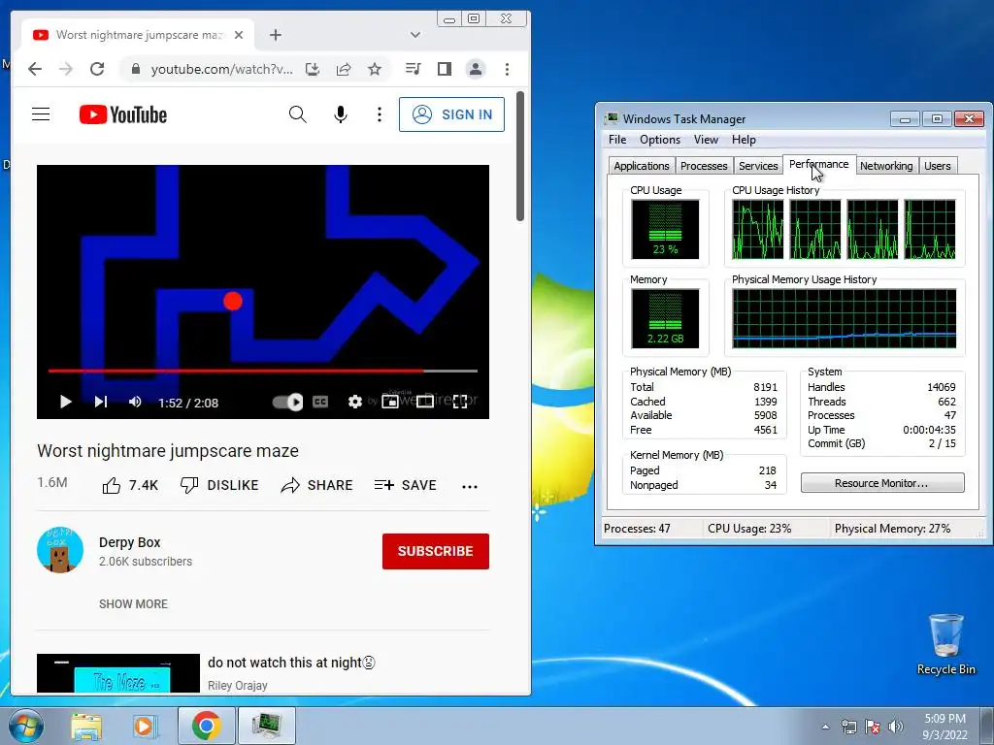Search with voice microphone icon
Image resolution: width=994 pixels, height=745 pixels.
coord(341,114)
